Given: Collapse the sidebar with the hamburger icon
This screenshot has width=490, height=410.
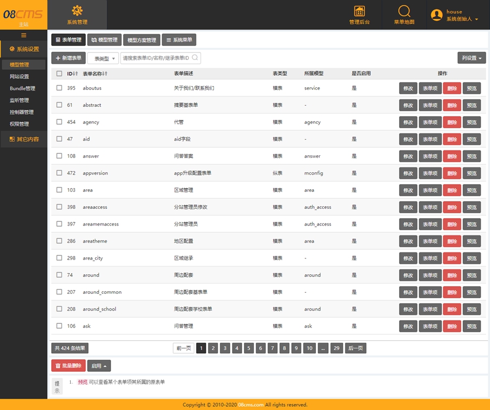Looking at the screenshot, I should [x=23, y=34].
